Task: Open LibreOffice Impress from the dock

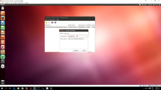Action: [3, 32]
